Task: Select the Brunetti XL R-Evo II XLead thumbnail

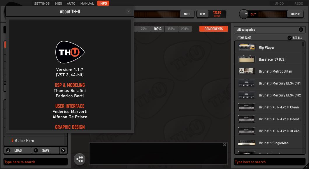Action: 247,131
